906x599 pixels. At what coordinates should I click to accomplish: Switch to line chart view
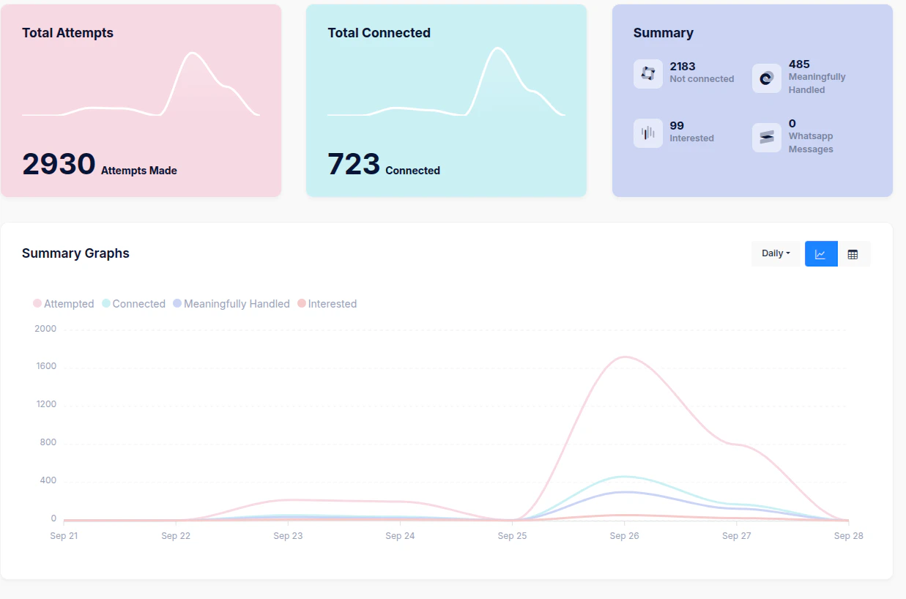click(821, 254)
